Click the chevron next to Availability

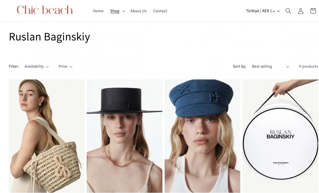[x=47, y=67]
